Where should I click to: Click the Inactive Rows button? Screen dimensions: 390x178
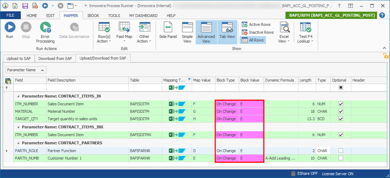pyautogui.click(x=258, y=32)
